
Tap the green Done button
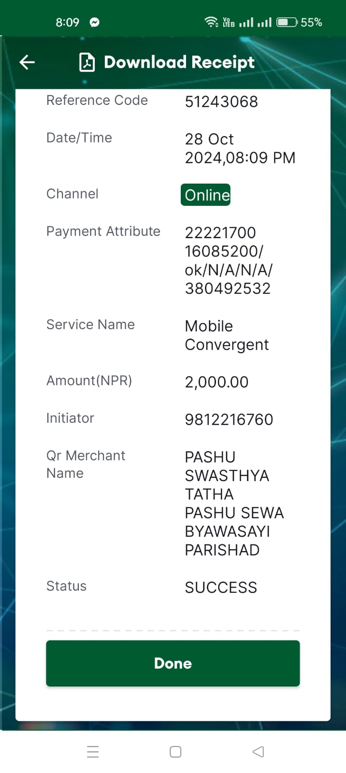coord(173,663)
